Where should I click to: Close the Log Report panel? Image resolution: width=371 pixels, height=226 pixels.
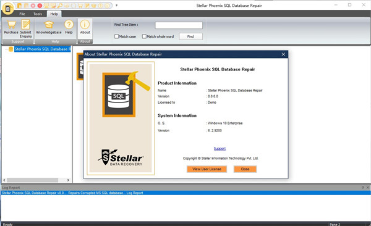[x=368, y=188]
